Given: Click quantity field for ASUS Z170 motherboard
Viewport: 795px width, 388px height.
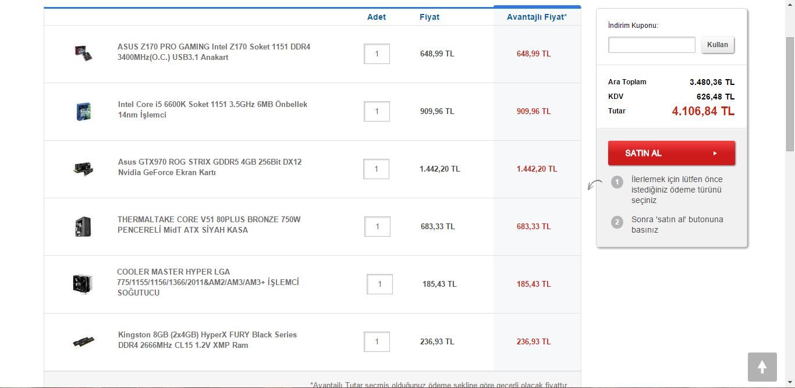Looking at the screenshot, I should click(x=377, y=54).
